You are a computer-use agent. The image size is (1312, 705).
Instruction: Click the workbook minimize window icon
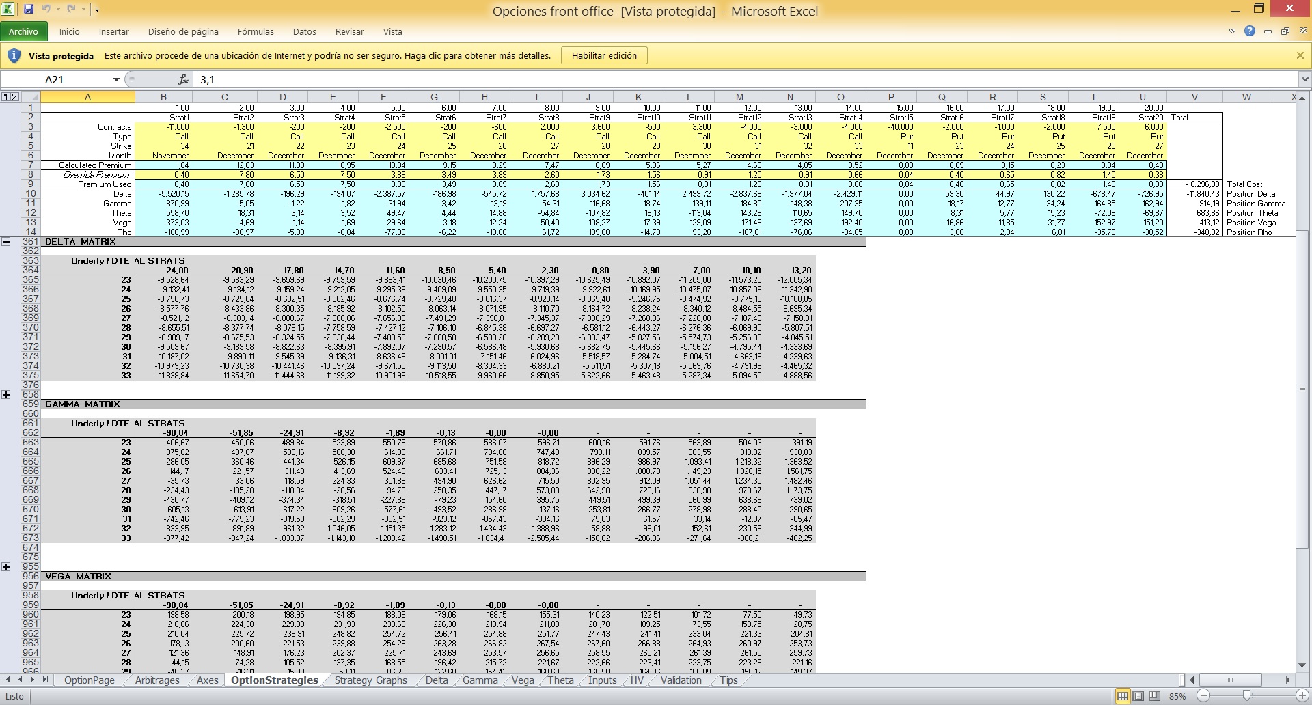coord(1268,31)
